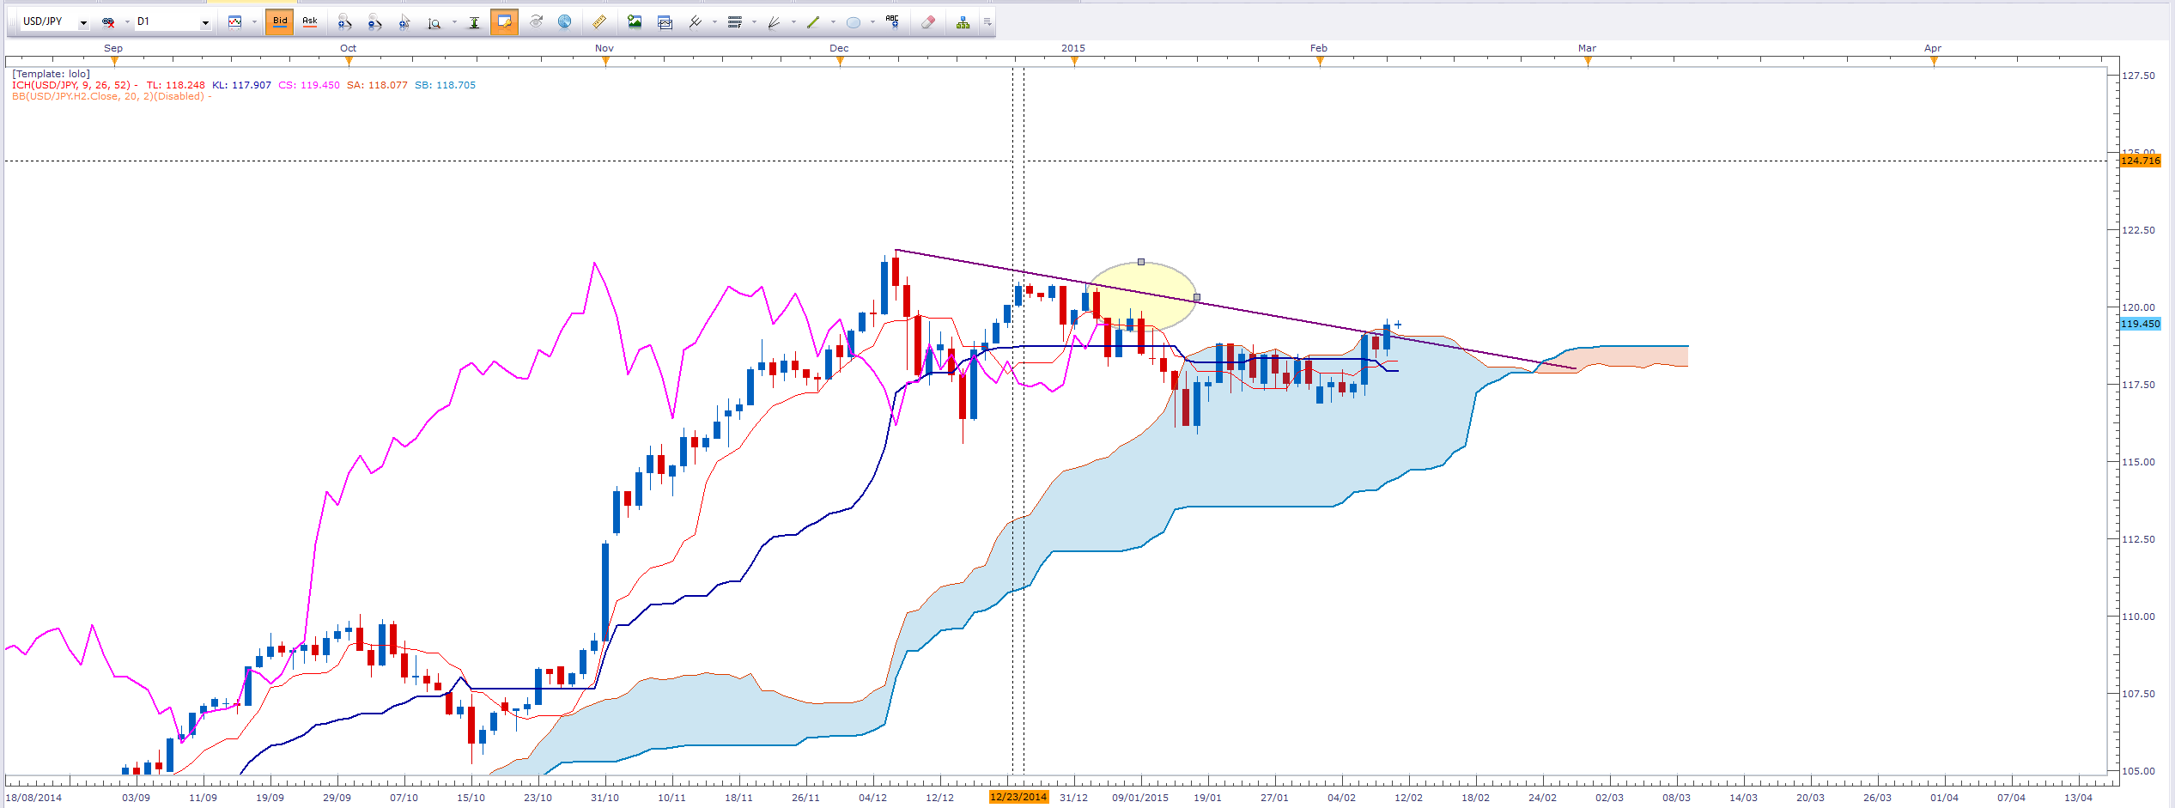This screenshot has width=2175, height=808.
Task: Activate the cursor zoom pointer tool
Action: click(x=404, y=22)
